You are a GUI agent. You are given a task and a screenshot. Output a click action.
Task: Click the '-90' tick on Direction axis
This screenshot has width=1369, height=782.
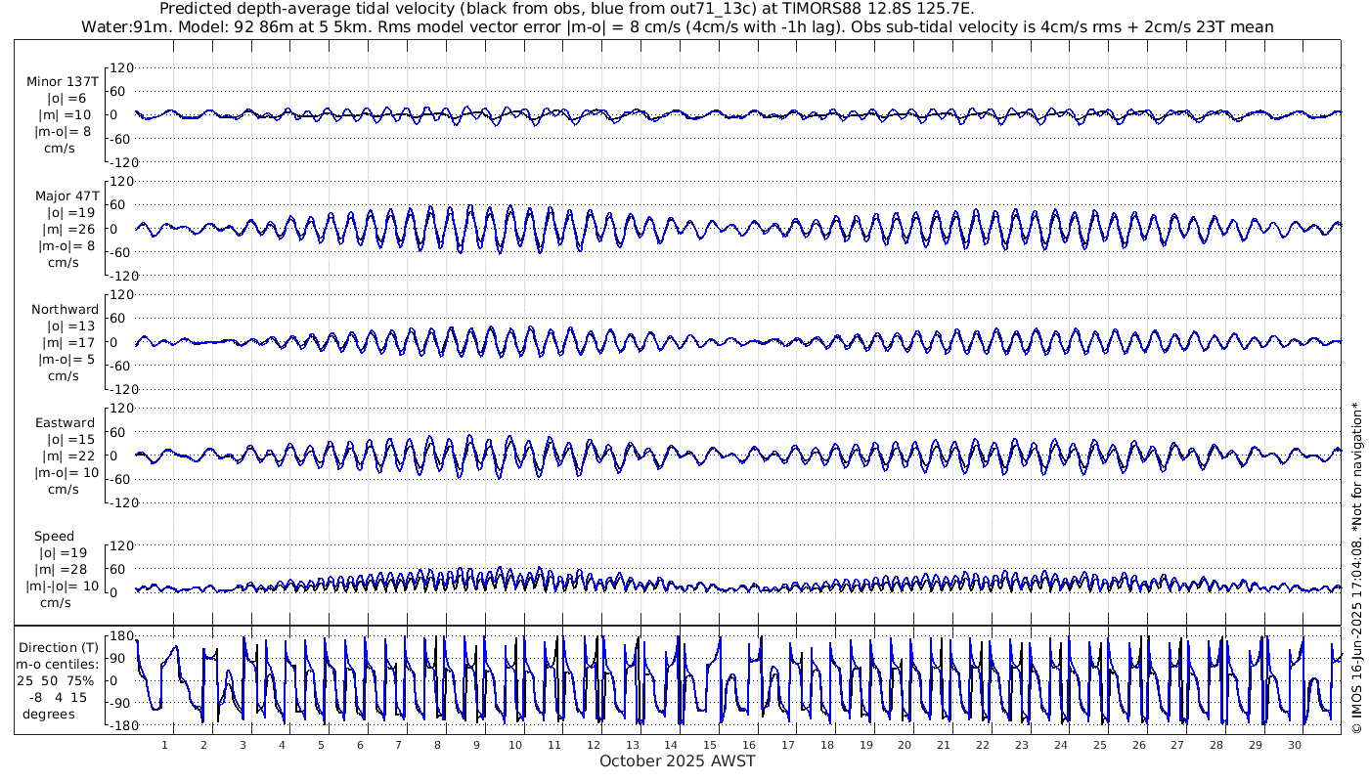tap(122, 704)
